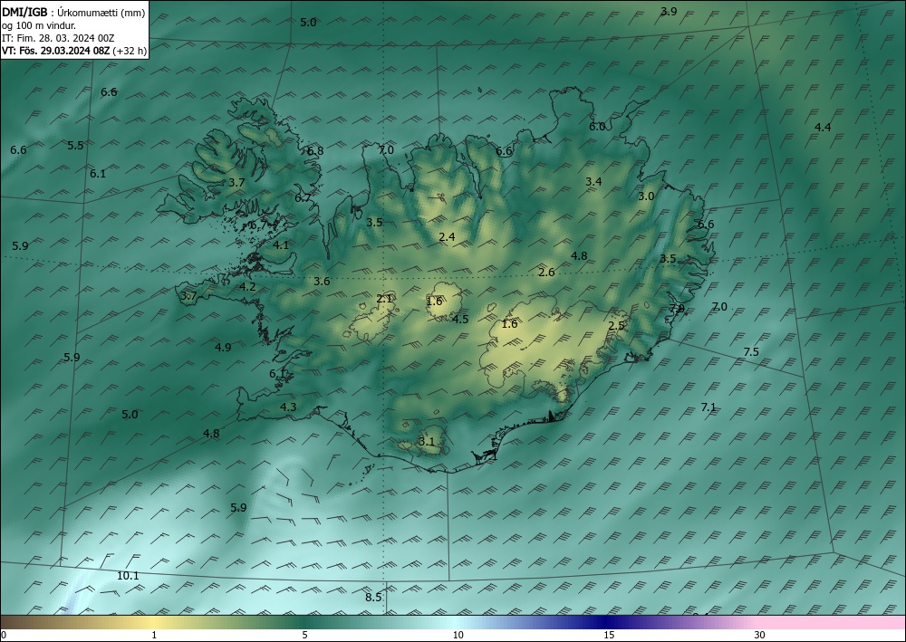Viewport: 906px width, 642px height.
Task: Select the 3.1 value label
Action: 426,442
